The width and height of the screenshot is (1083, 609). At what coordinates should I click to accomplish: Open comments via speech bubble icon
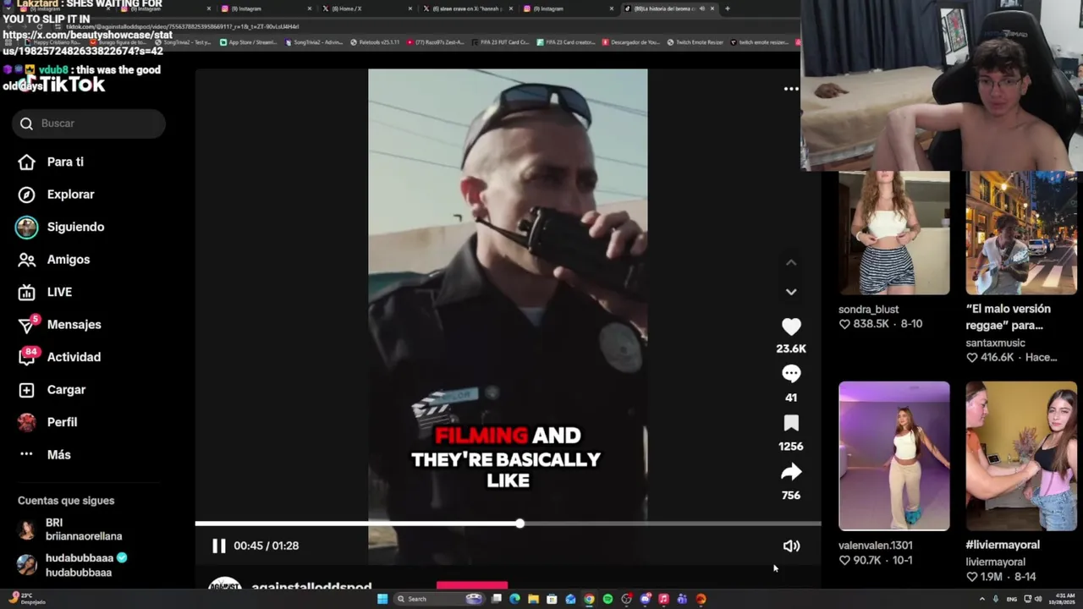click(791, 374)
